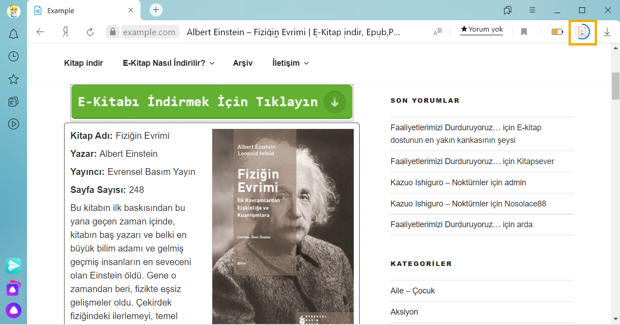Click the Fiziğin Evrimi book cover image
Viewport: 620px width, 325px height.
[283, 227]
